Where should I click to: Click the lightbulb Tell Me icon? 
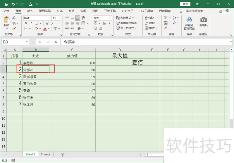tap(181, 11)
